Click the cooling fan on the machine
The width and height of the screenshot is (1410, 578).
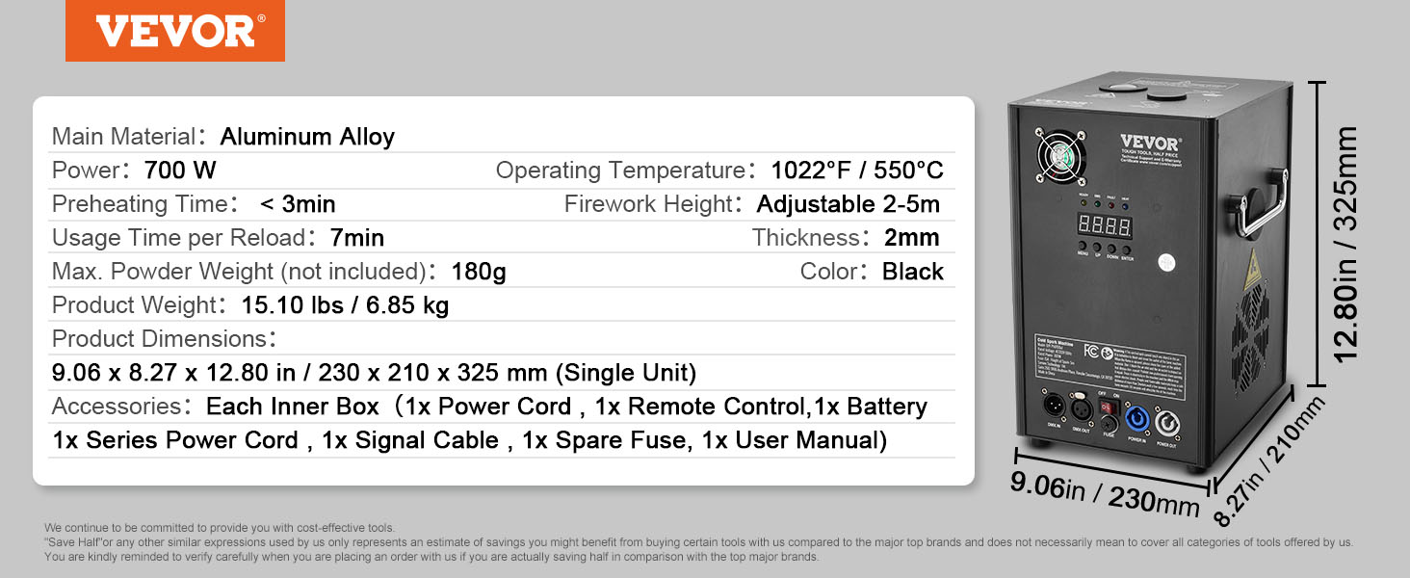[x=1061, y=155]
